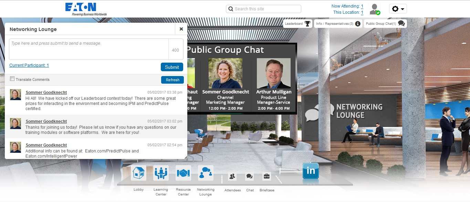Select the Networking Lounge navigation icon
The image size is (470, 202).
pyautogui.click(x=206, y=173)
